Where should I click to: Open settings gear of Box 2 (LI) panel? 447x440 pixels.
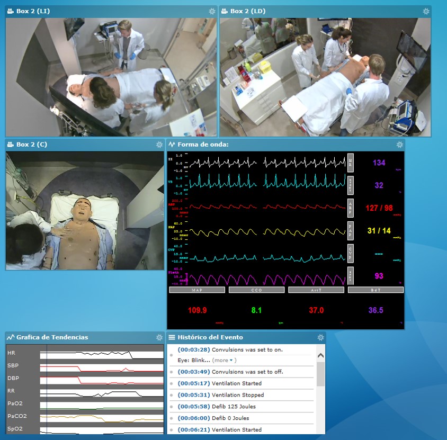tap(212, 11)
